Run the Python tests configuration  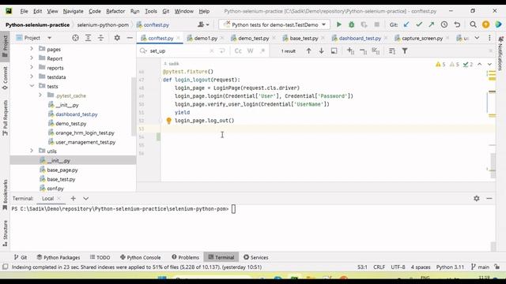click(x=339, y=24)
